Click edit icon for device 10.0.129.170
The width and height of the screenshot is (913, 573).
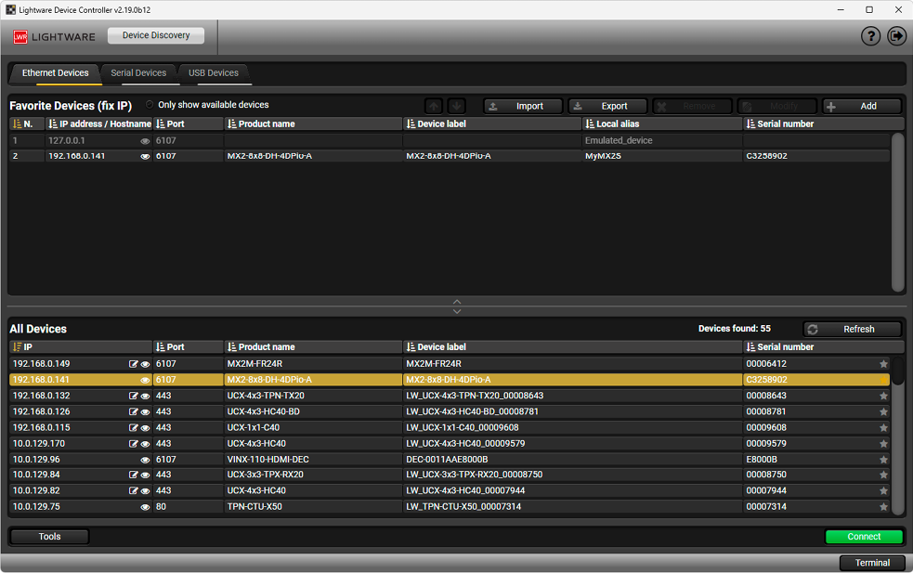point(134,444)
